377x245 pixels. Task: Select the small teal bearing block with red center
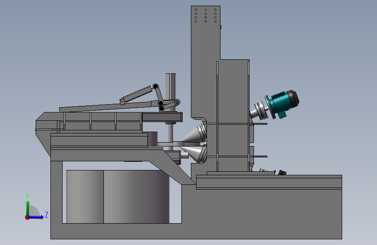click(x=282, y=173)
